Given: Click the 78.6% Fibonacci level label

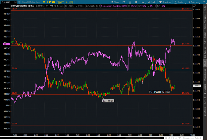Looking at the screenshot, I should pos(14,9).
